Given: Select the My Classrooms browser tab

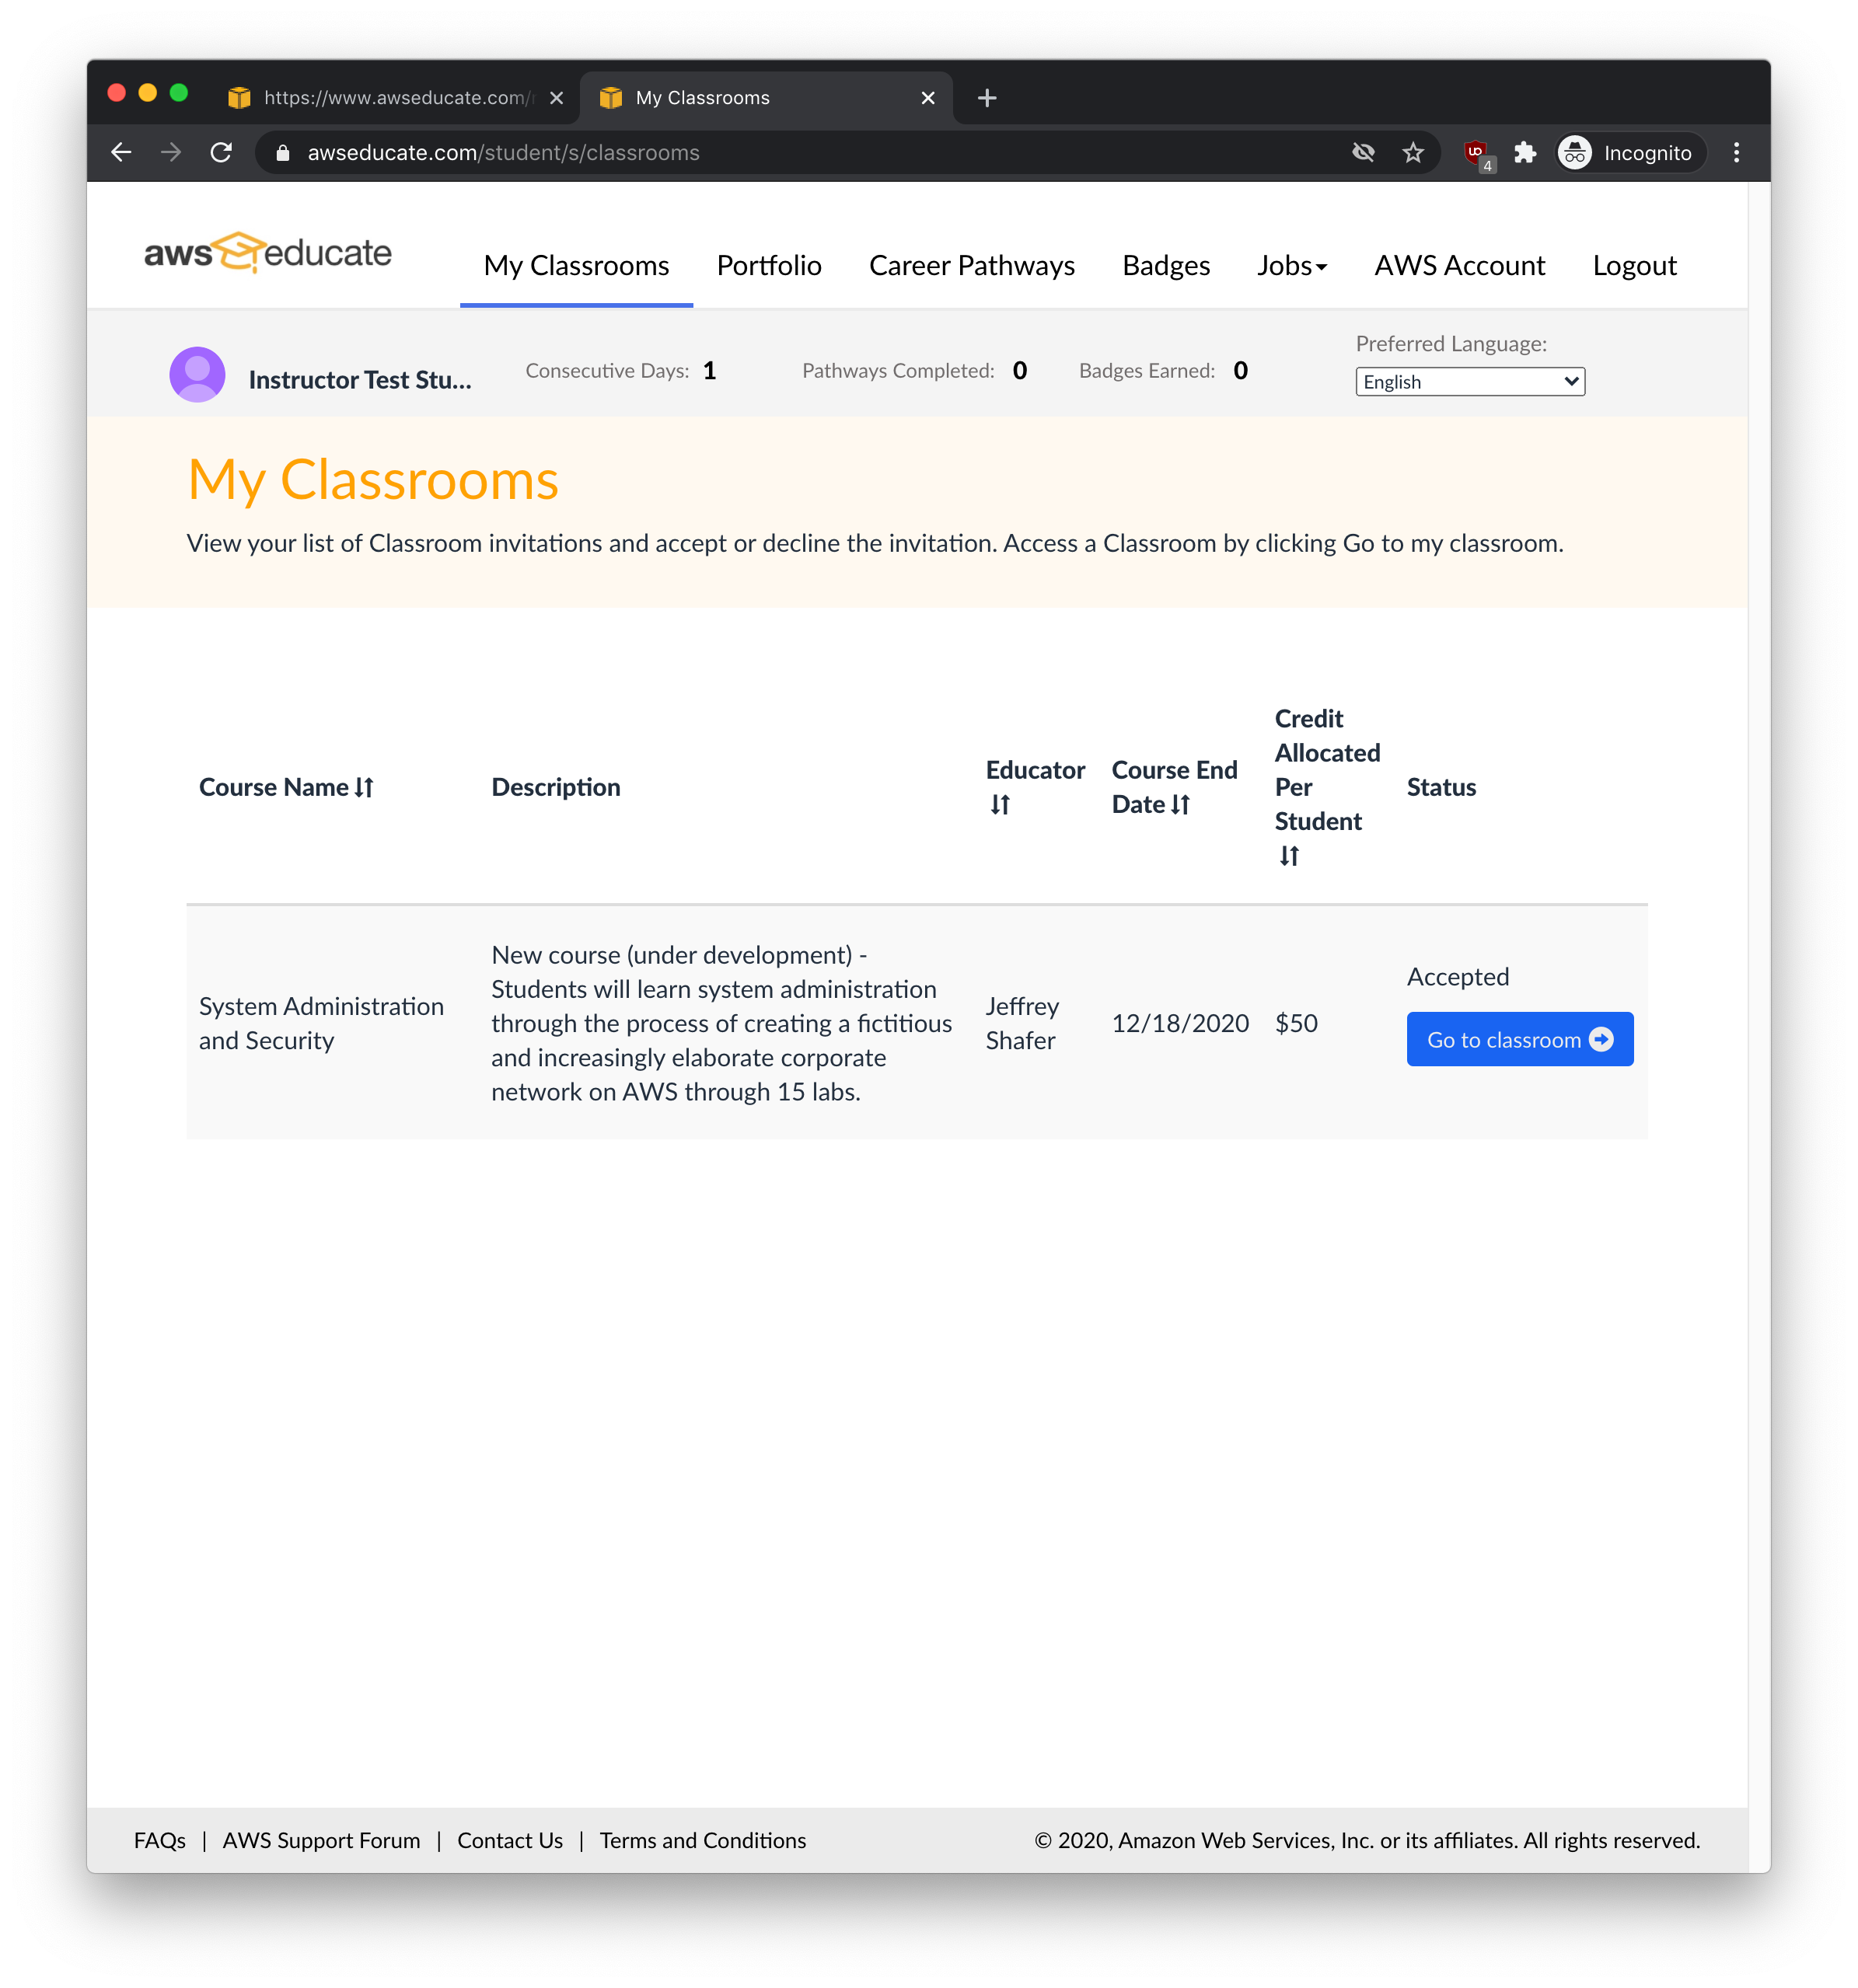Looking at the screenshot, I should (x=766, y=98).
